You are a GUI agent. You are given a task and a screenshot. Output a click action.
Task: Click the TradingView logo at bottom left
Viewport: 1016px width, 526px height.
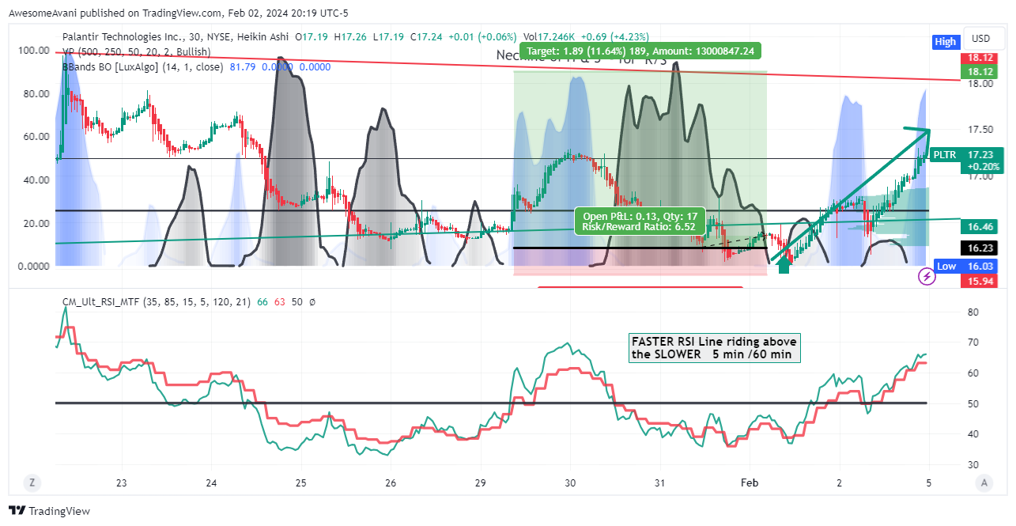[x=49, y=511]
